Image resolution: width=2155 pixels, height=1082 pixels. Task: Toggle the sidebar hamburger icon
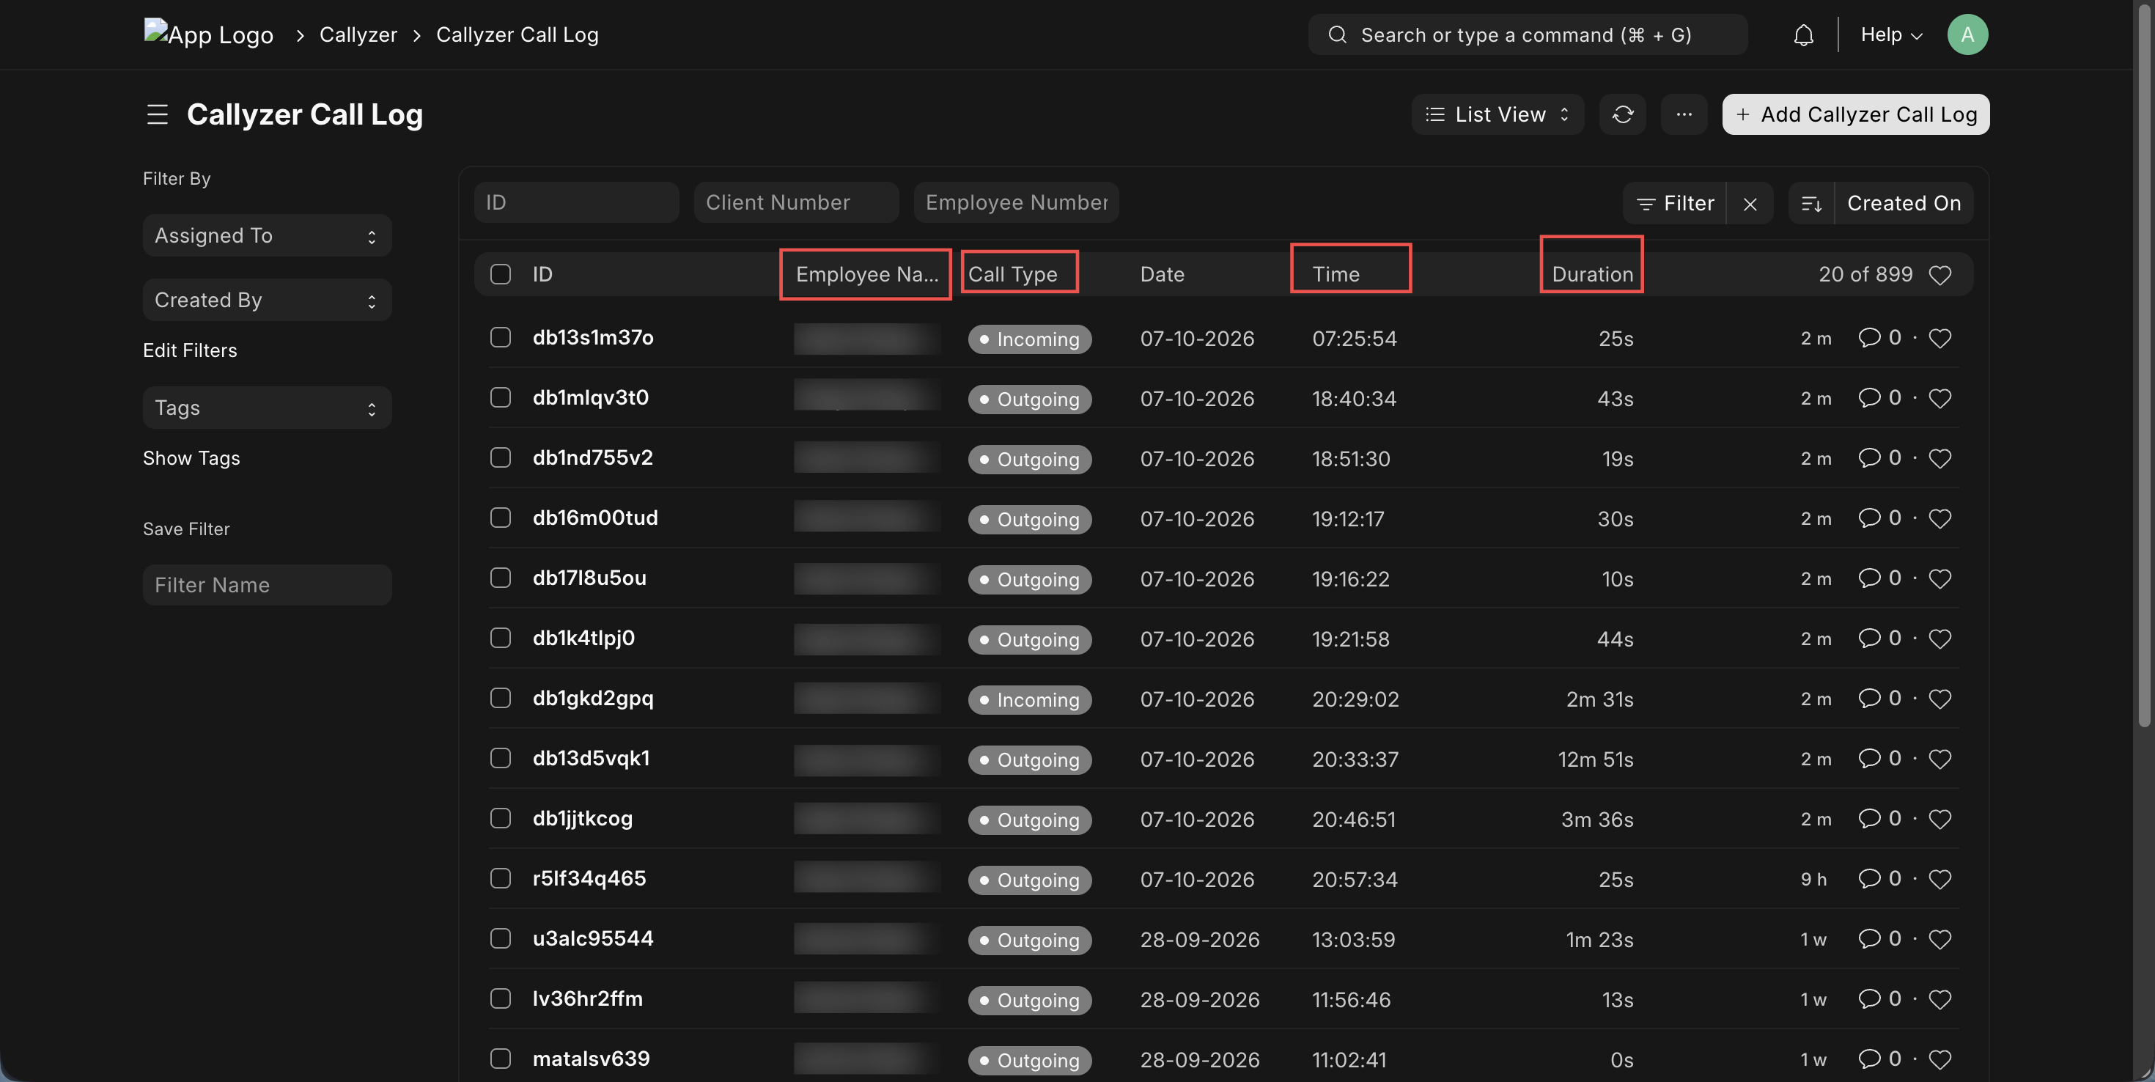pyautogui.click(x=158, y=114)
